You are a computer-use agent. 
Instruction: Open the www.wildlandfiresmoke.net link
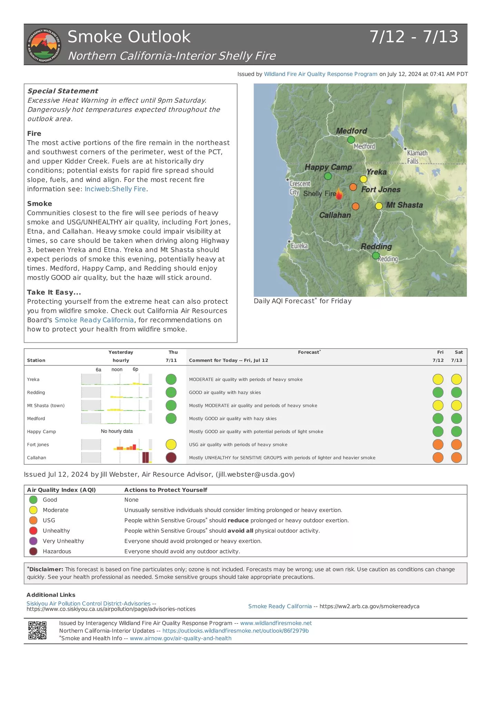[276, 623]
